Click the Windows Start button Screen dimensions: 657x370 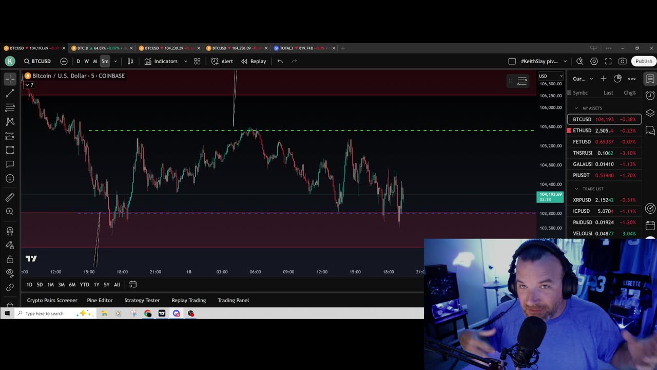(x=7, y=313)
